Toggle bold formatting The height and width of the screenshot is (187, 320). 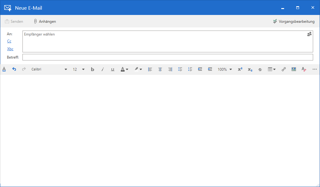click(x=92, y=70)
